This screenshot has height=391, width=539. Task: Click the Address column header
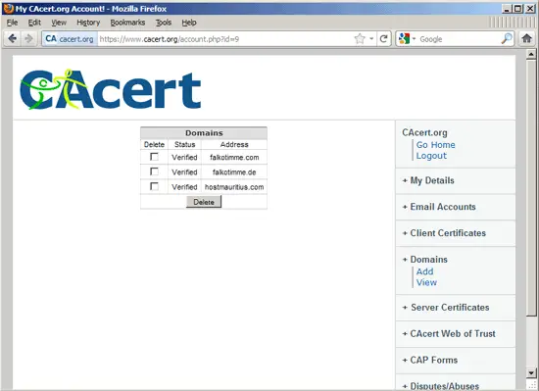(234, 144)
